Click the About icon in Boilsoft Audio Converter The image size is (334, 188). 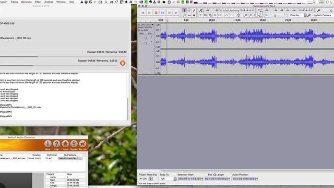(47, 144)
